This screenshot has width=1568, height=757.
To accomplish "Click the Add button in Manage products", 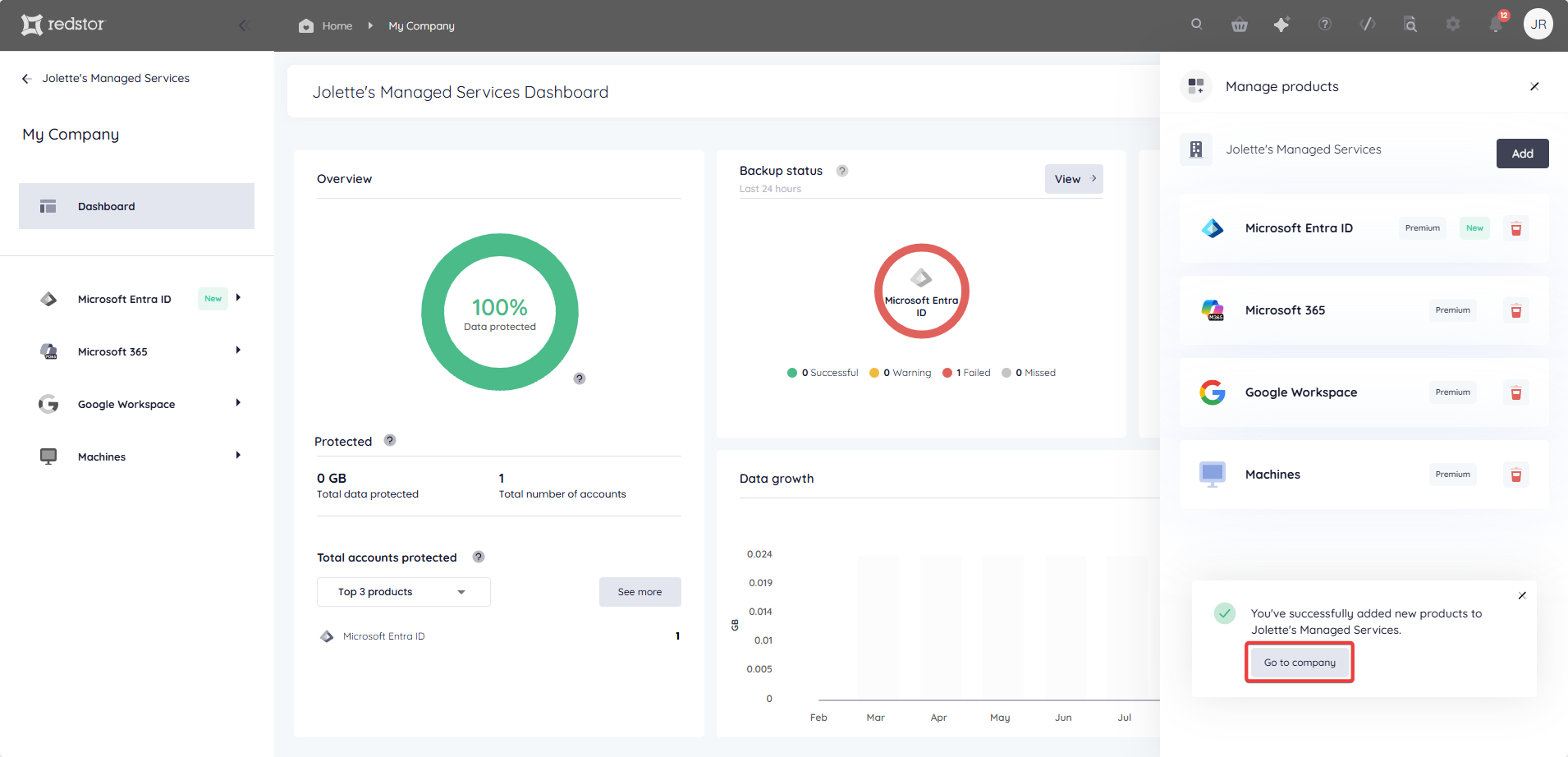I will coord(1522,154).
